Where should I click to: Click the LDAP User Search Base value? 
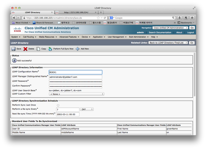(x=65, y=91)
